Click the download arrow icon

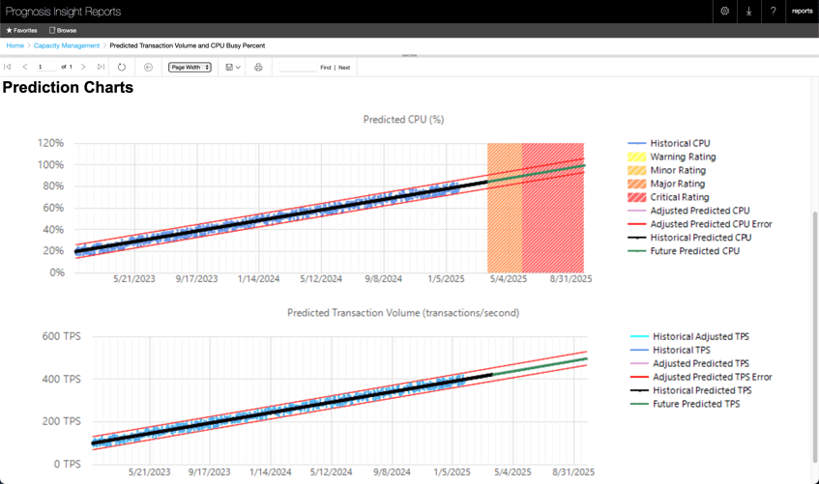click(x=748, y=12)
